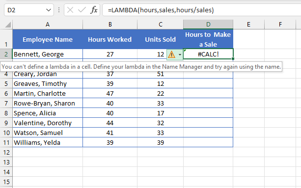Select the cell Spence, Alicia

(x=48, y=113)
